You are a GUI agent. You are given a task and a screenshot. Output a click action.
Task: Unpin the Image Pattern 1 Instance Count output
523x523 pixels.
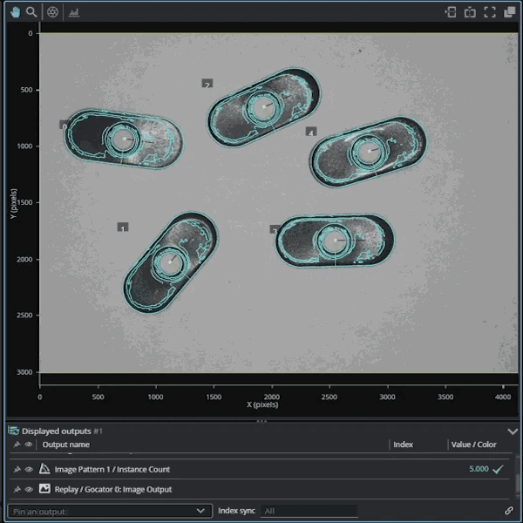[x=16, y=469]
